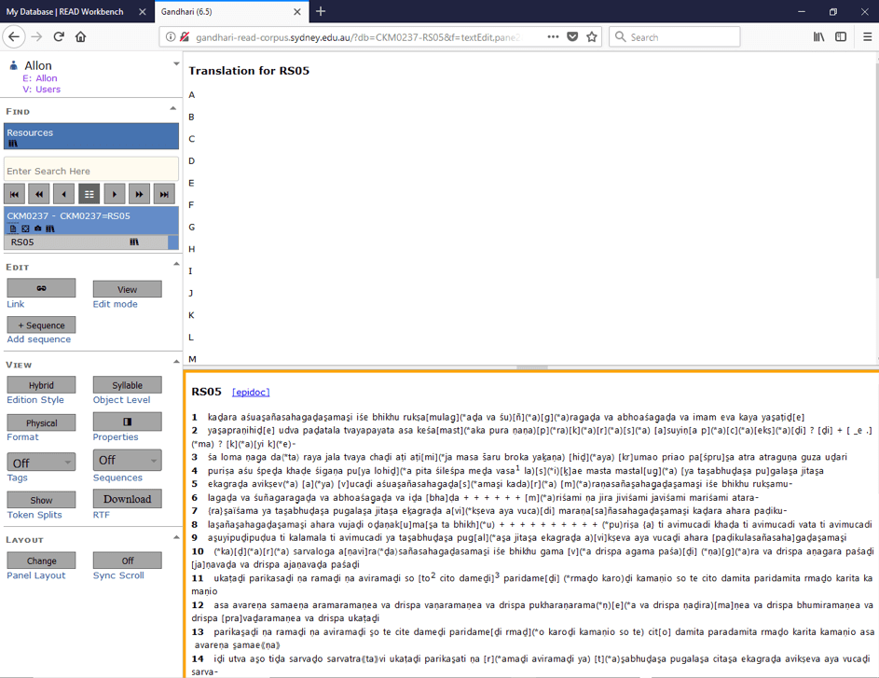This screenshot has height=678, width=879.
Task: Toggle Sync Scroll Off button
Action: [x=127, y=560]
